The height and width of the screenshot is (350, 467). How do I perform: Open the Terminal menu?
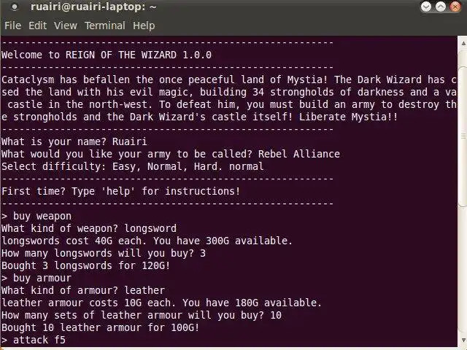(x=104, y=25)
